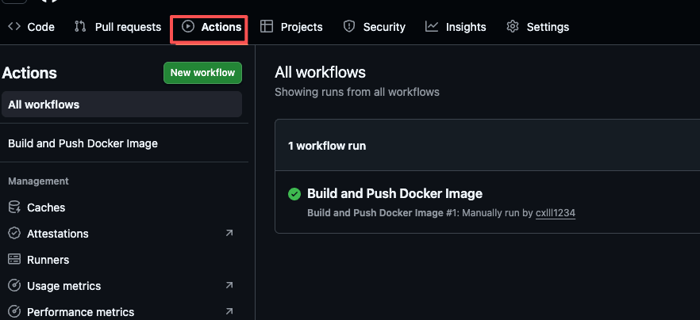This screenshot has width=700, height=320.
Task: Switch to the Insights tab
Action: click(x=465, y=27)
